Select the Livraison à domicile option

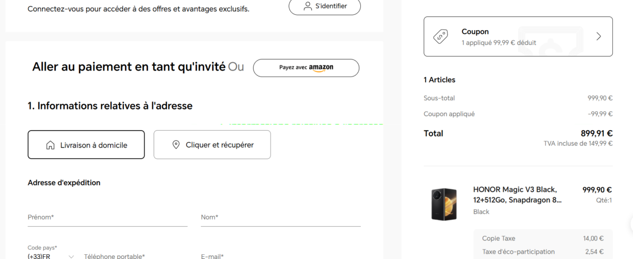[x=86, y=145]
